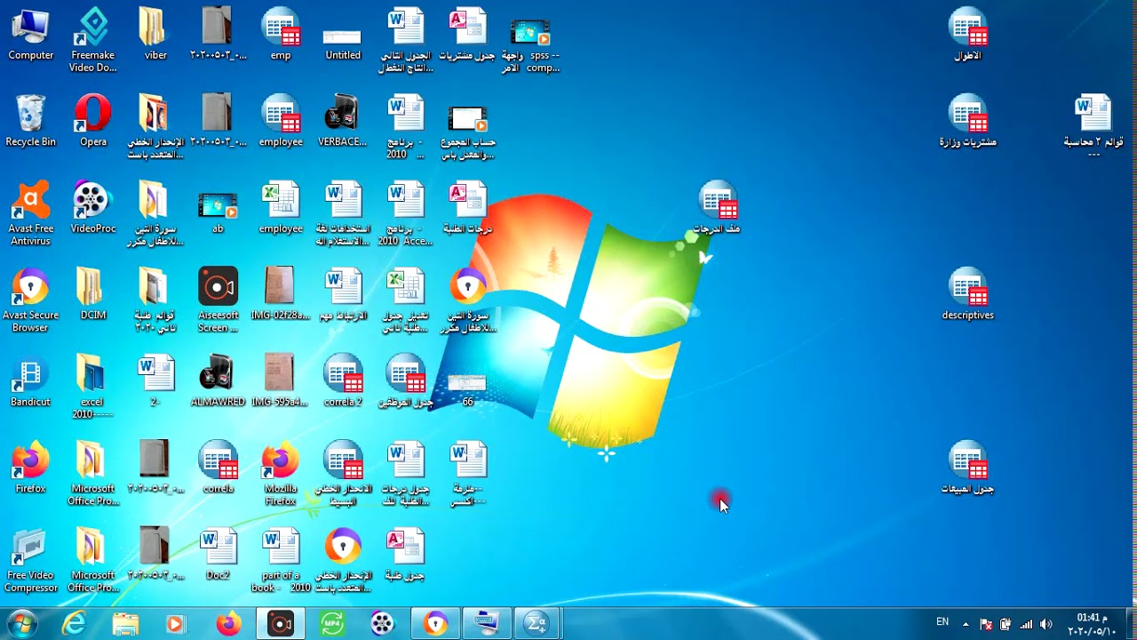Viewport: 1137px width, 640px height.
Task: Open the Recycle Bin
Action: coord(30,120)
